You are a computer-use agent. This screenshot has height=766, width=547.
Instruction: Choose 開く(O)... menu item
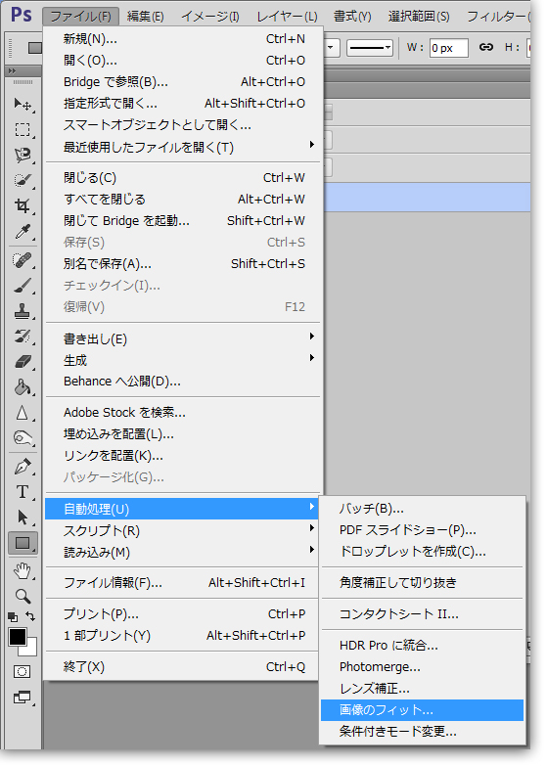click(x=184, y=60)
